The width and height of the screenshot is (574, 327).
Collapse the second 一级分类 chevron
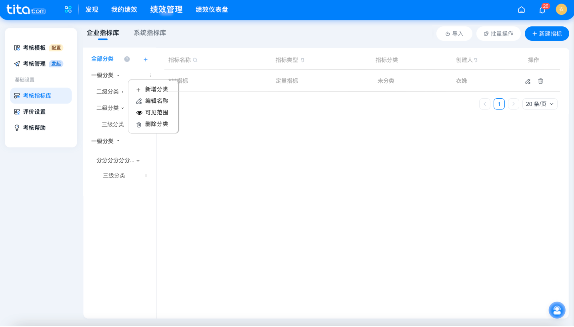coord(118,141)
